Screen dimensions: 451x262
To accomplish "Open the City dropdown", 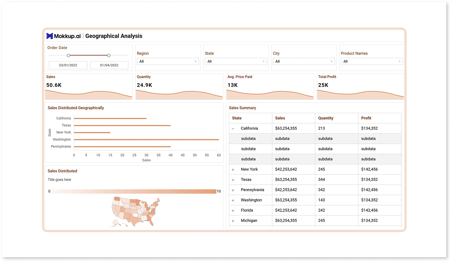I will [x=304, y=62].
